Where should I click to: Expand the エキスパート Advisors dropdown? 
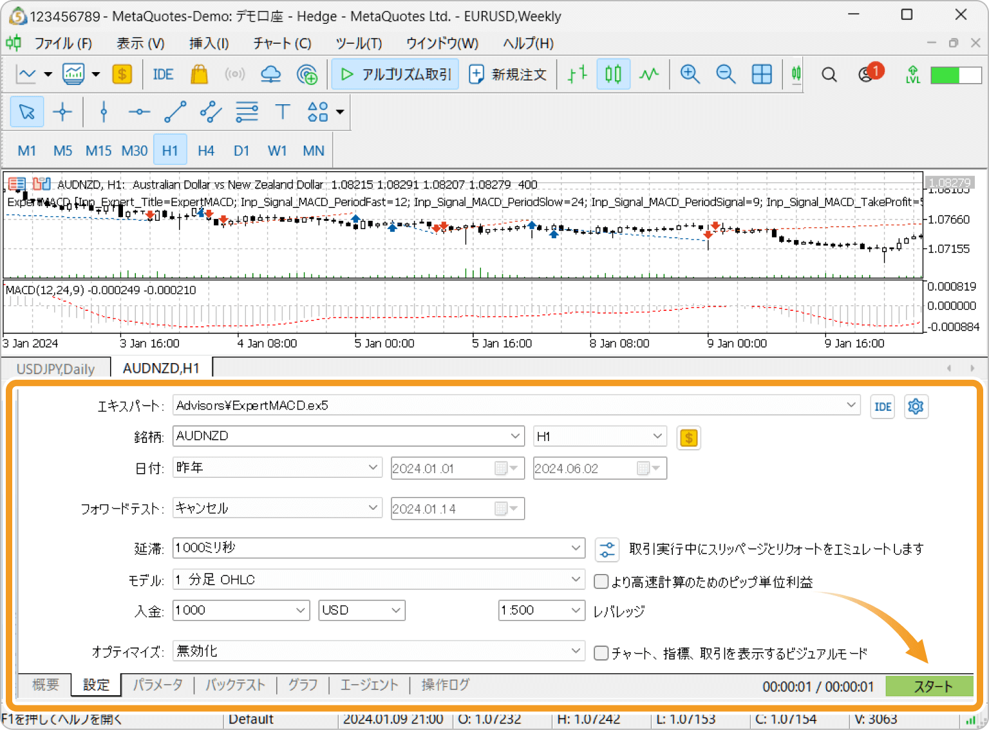click(x=516, y=406)
